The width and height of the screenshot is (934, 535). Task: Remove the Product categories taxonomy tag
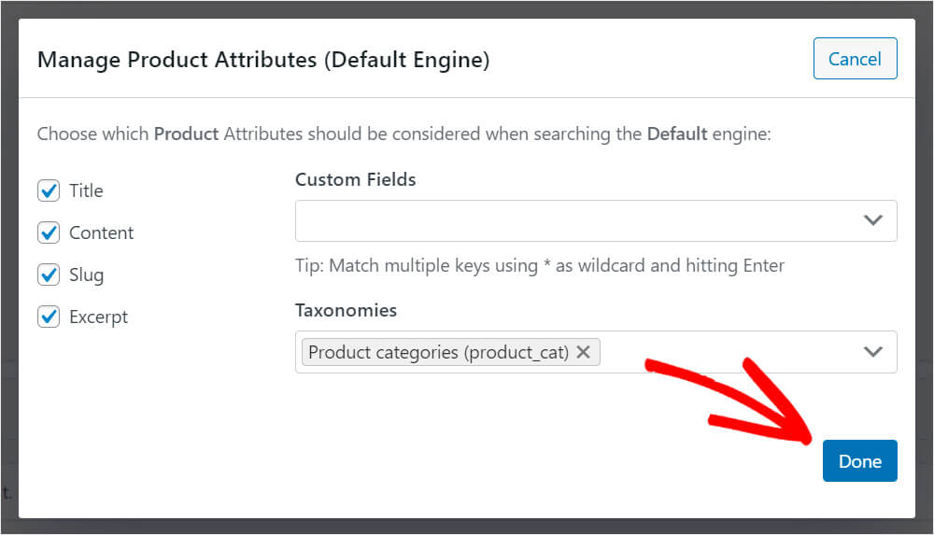pyautogui.click(x=583, y=352)
